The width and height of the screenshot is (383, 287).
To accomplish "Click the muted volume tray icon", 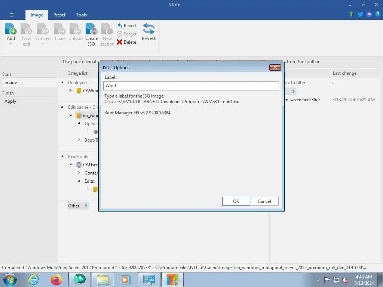I will pos(345,280).
